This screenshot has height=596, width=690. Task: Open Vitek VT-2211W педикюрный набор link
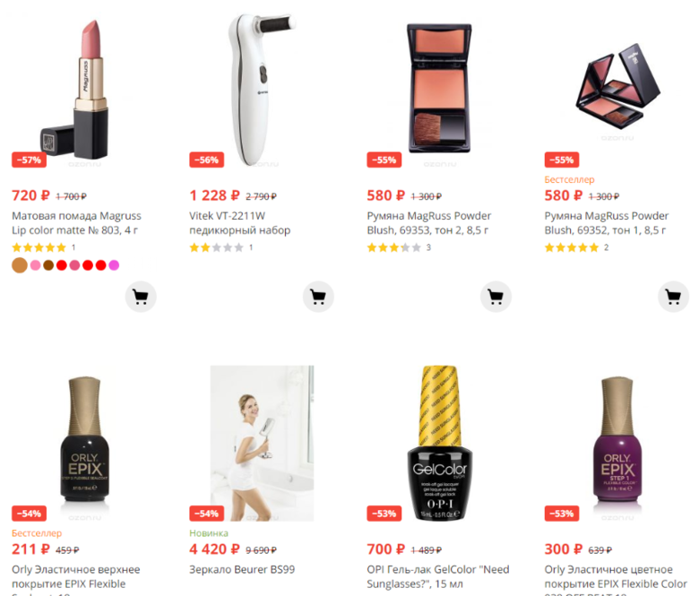pos(240,223)
